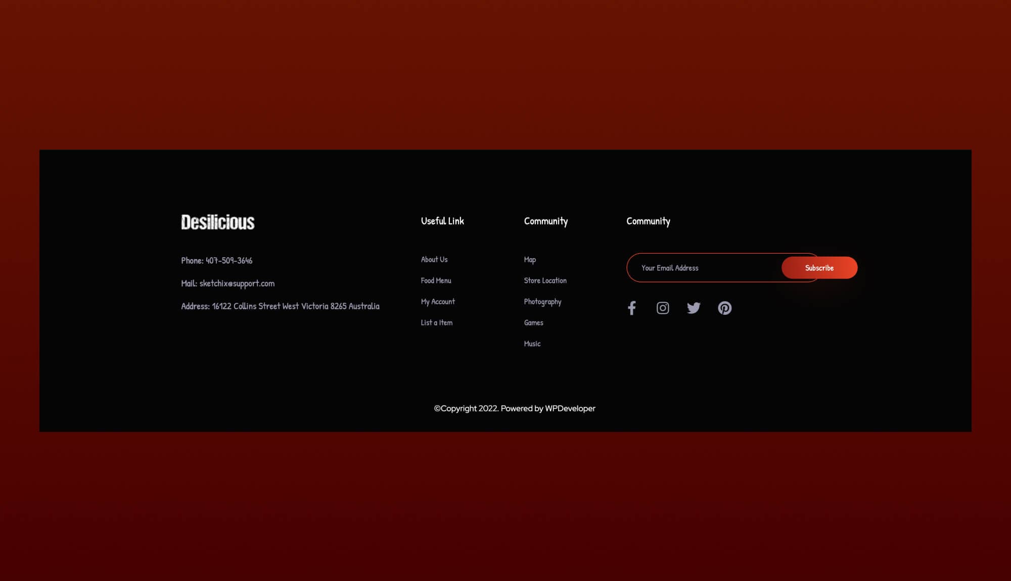This screenshot has height=581, width=1011.
Task: Focus the Your Email Address field
Action: click(703, 268)
